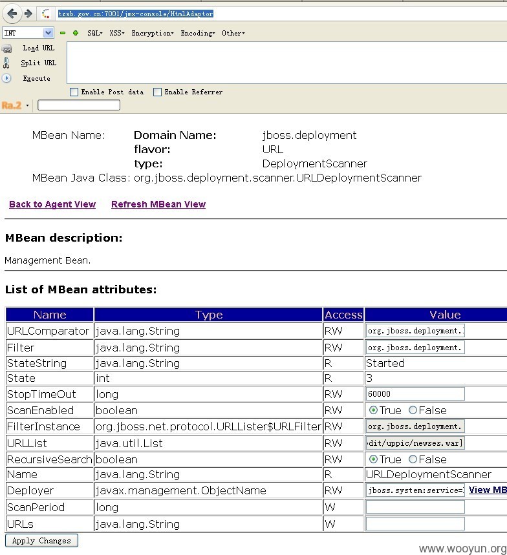Click jboss.deployment domain name text
The height and width of the screenshot is (555, 507).
click(309, 135)
